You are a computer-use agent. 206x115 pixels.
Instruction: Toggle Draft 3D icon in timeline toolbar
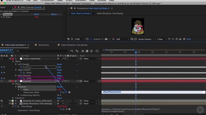(77, 51)
